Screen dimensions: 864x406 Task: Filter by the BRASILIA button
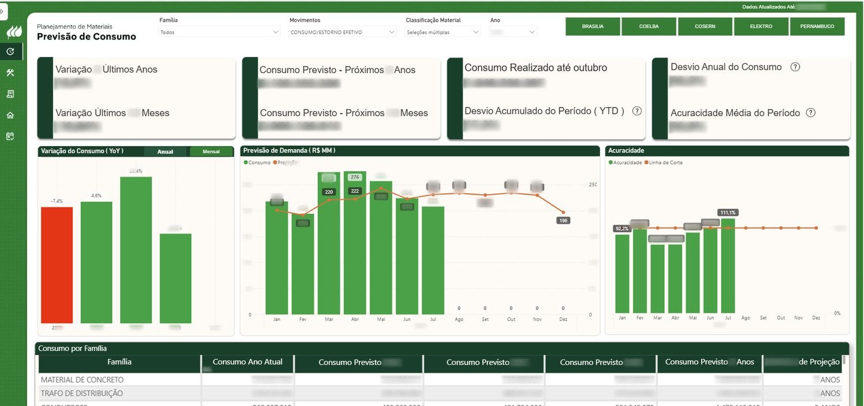593,26
